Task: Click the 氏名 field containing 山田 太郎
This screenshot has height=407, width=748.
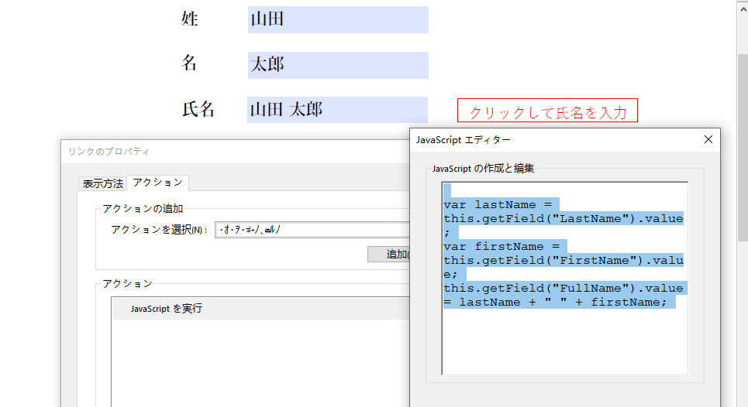Action: (337, 110)
